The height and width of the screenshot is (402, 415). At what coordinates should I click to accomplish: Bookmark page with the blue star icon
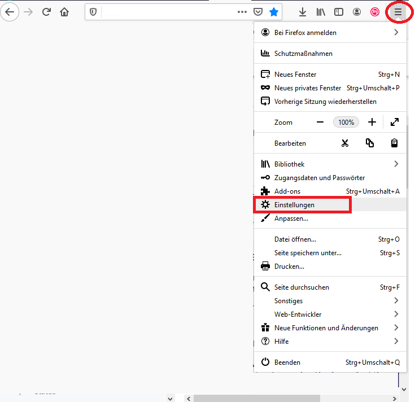(x=274, y=12)
